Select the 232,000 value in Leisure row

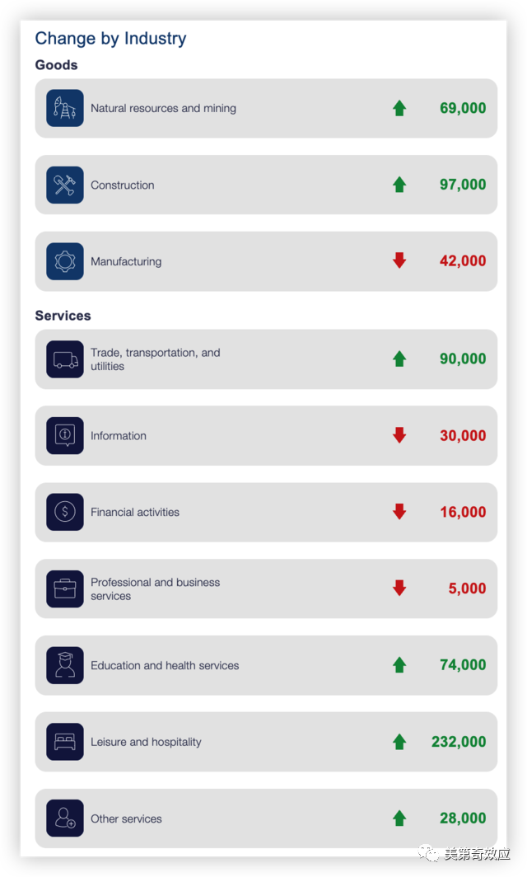(x=459, y=742)
